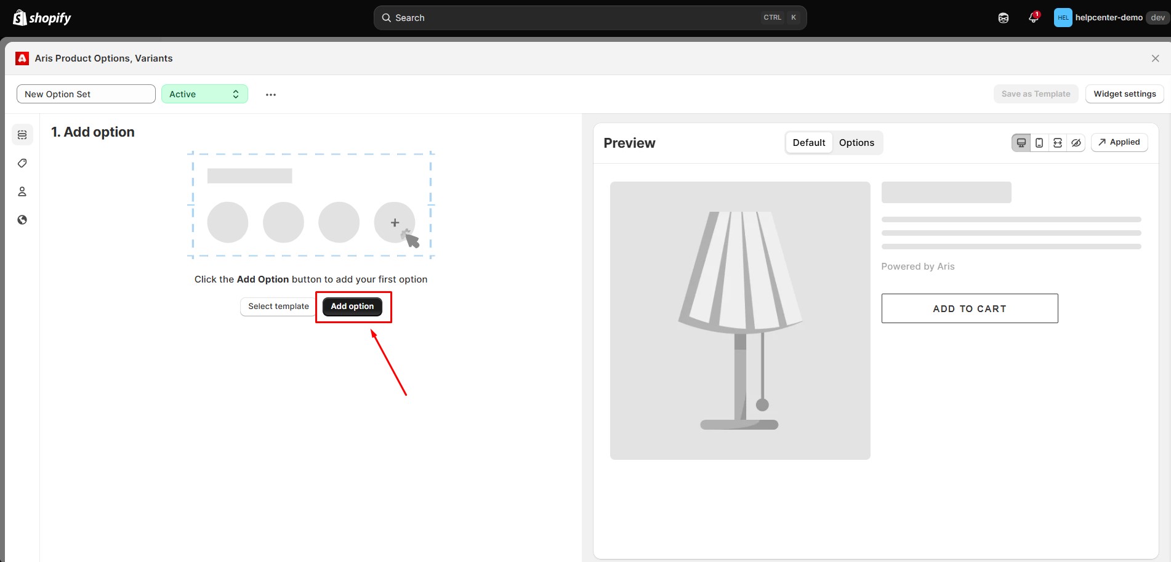Viewport: 1171px width, 562px height.
Task: Open the helpcenter-demo account menu
Action: [x=1111, y=18]
